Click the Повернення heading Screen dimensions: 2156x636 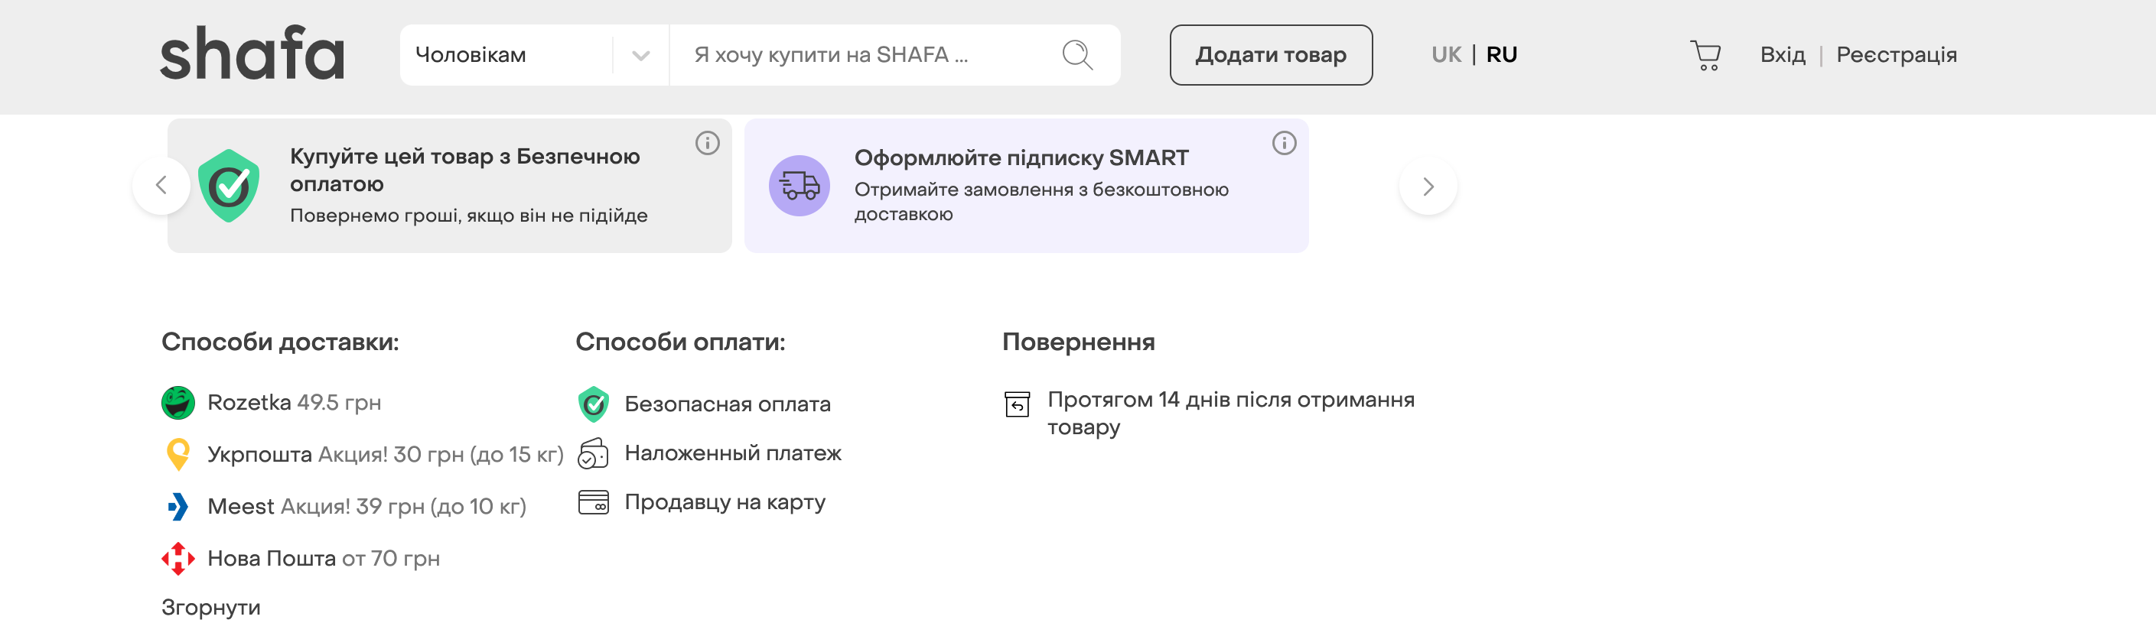click(x=1078, y=342)
